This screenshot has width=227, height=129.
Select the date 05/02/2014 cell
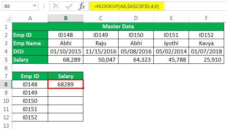coord(171,51)
